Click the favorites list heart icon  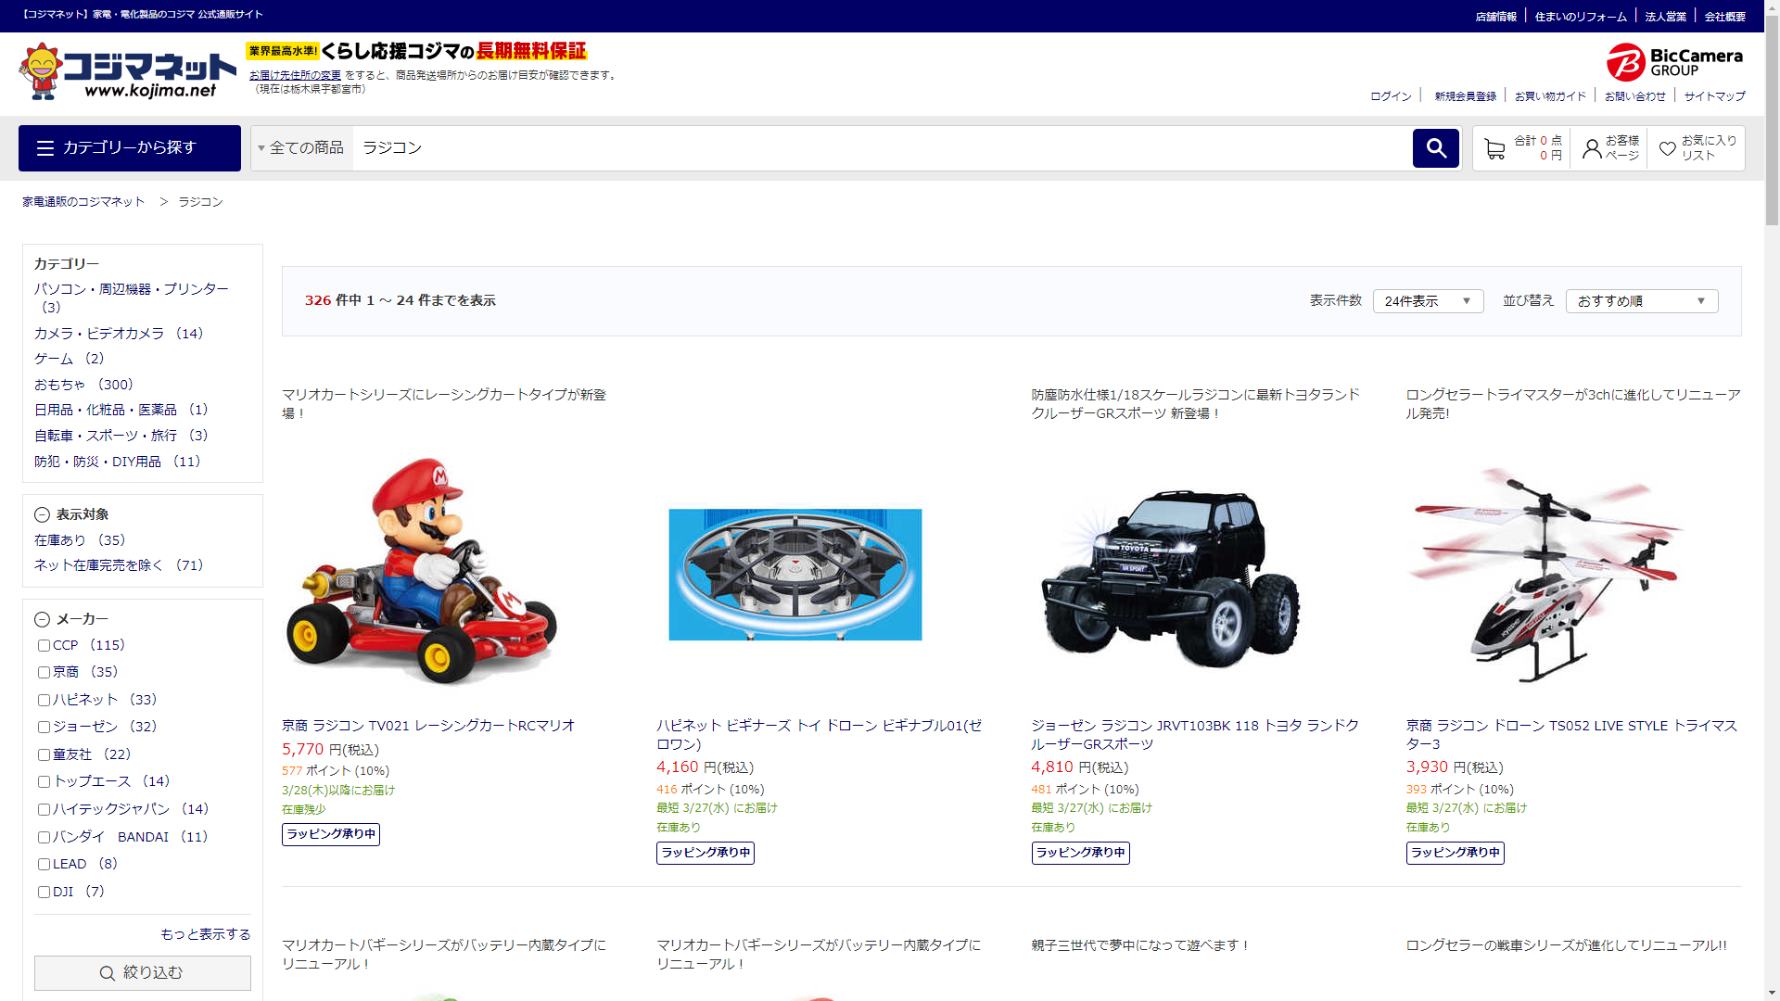point(1667,149)
